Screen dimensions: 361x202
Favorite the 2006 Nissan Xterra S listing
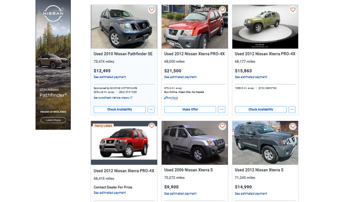pos(222,126)
